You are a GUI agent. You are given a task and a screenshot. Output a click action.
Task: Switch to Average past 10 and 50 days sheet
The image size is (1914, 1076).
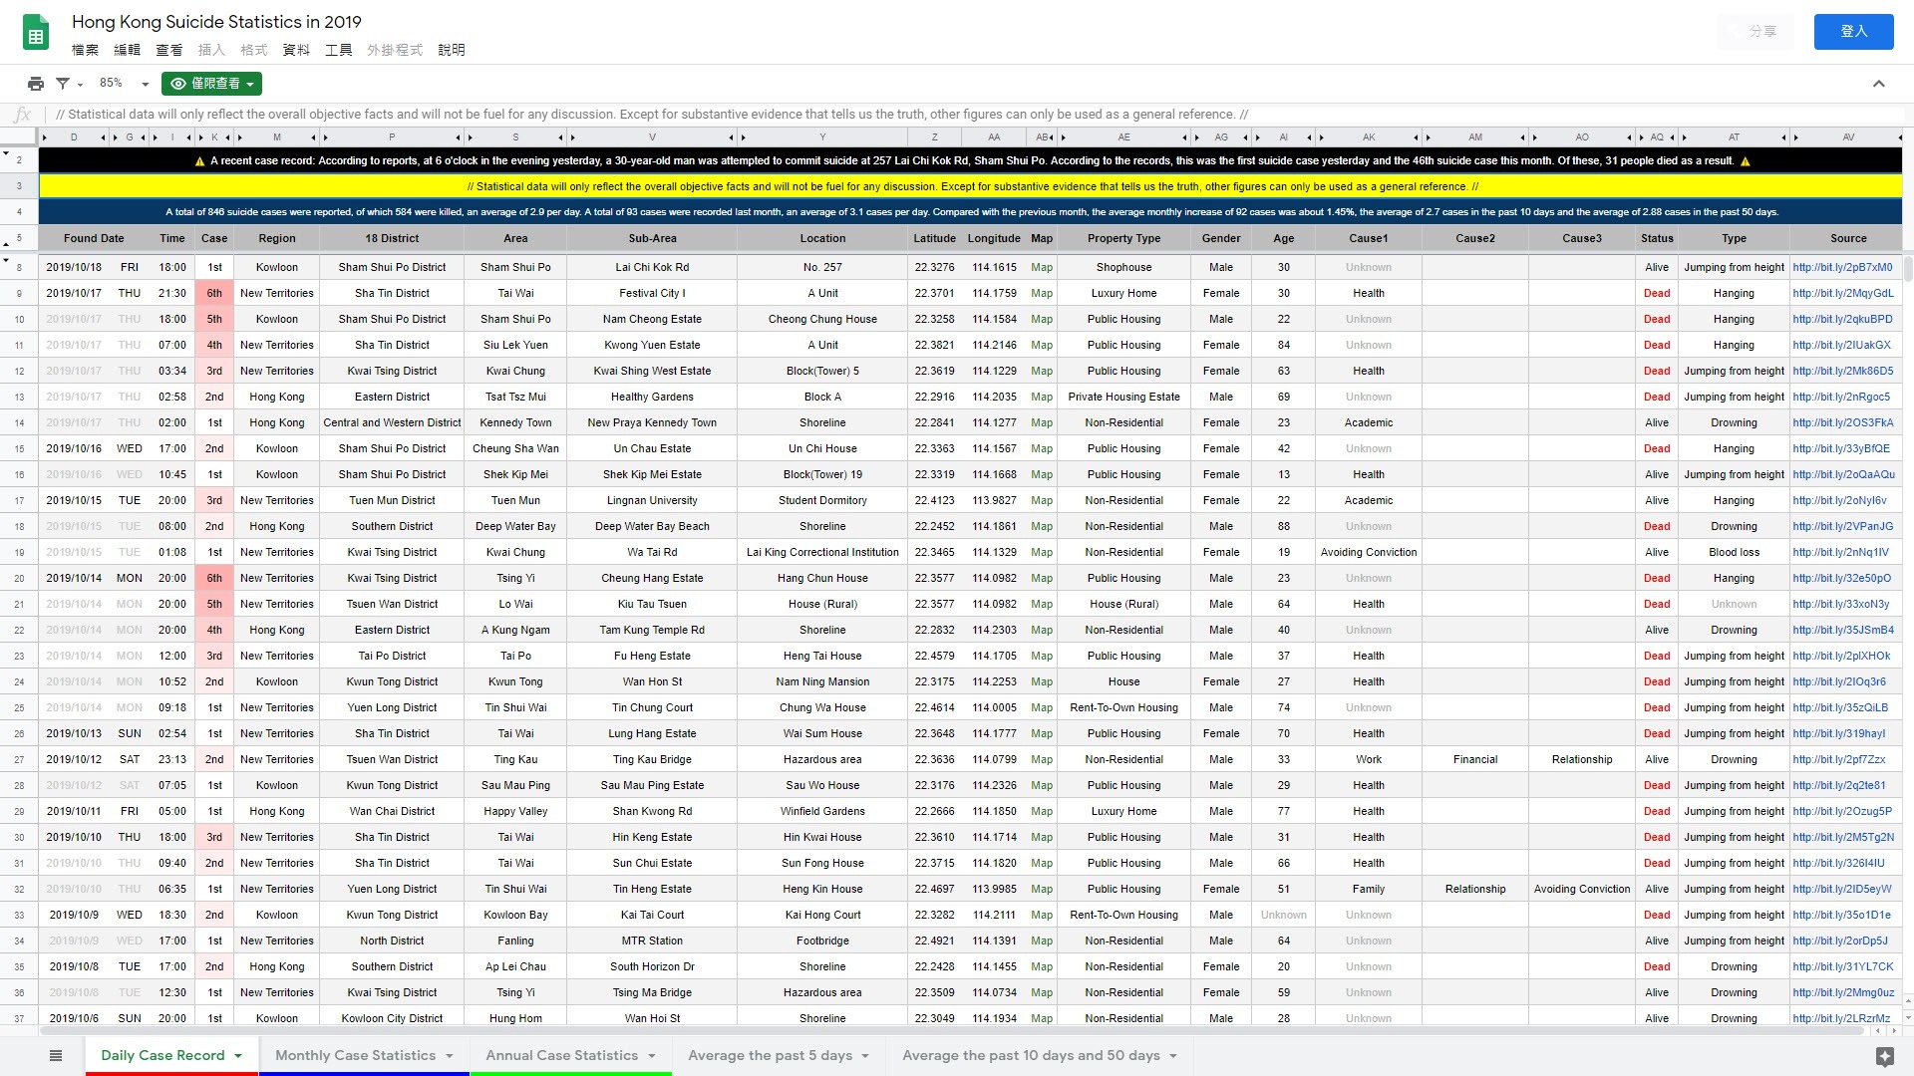[1031, 1055]
